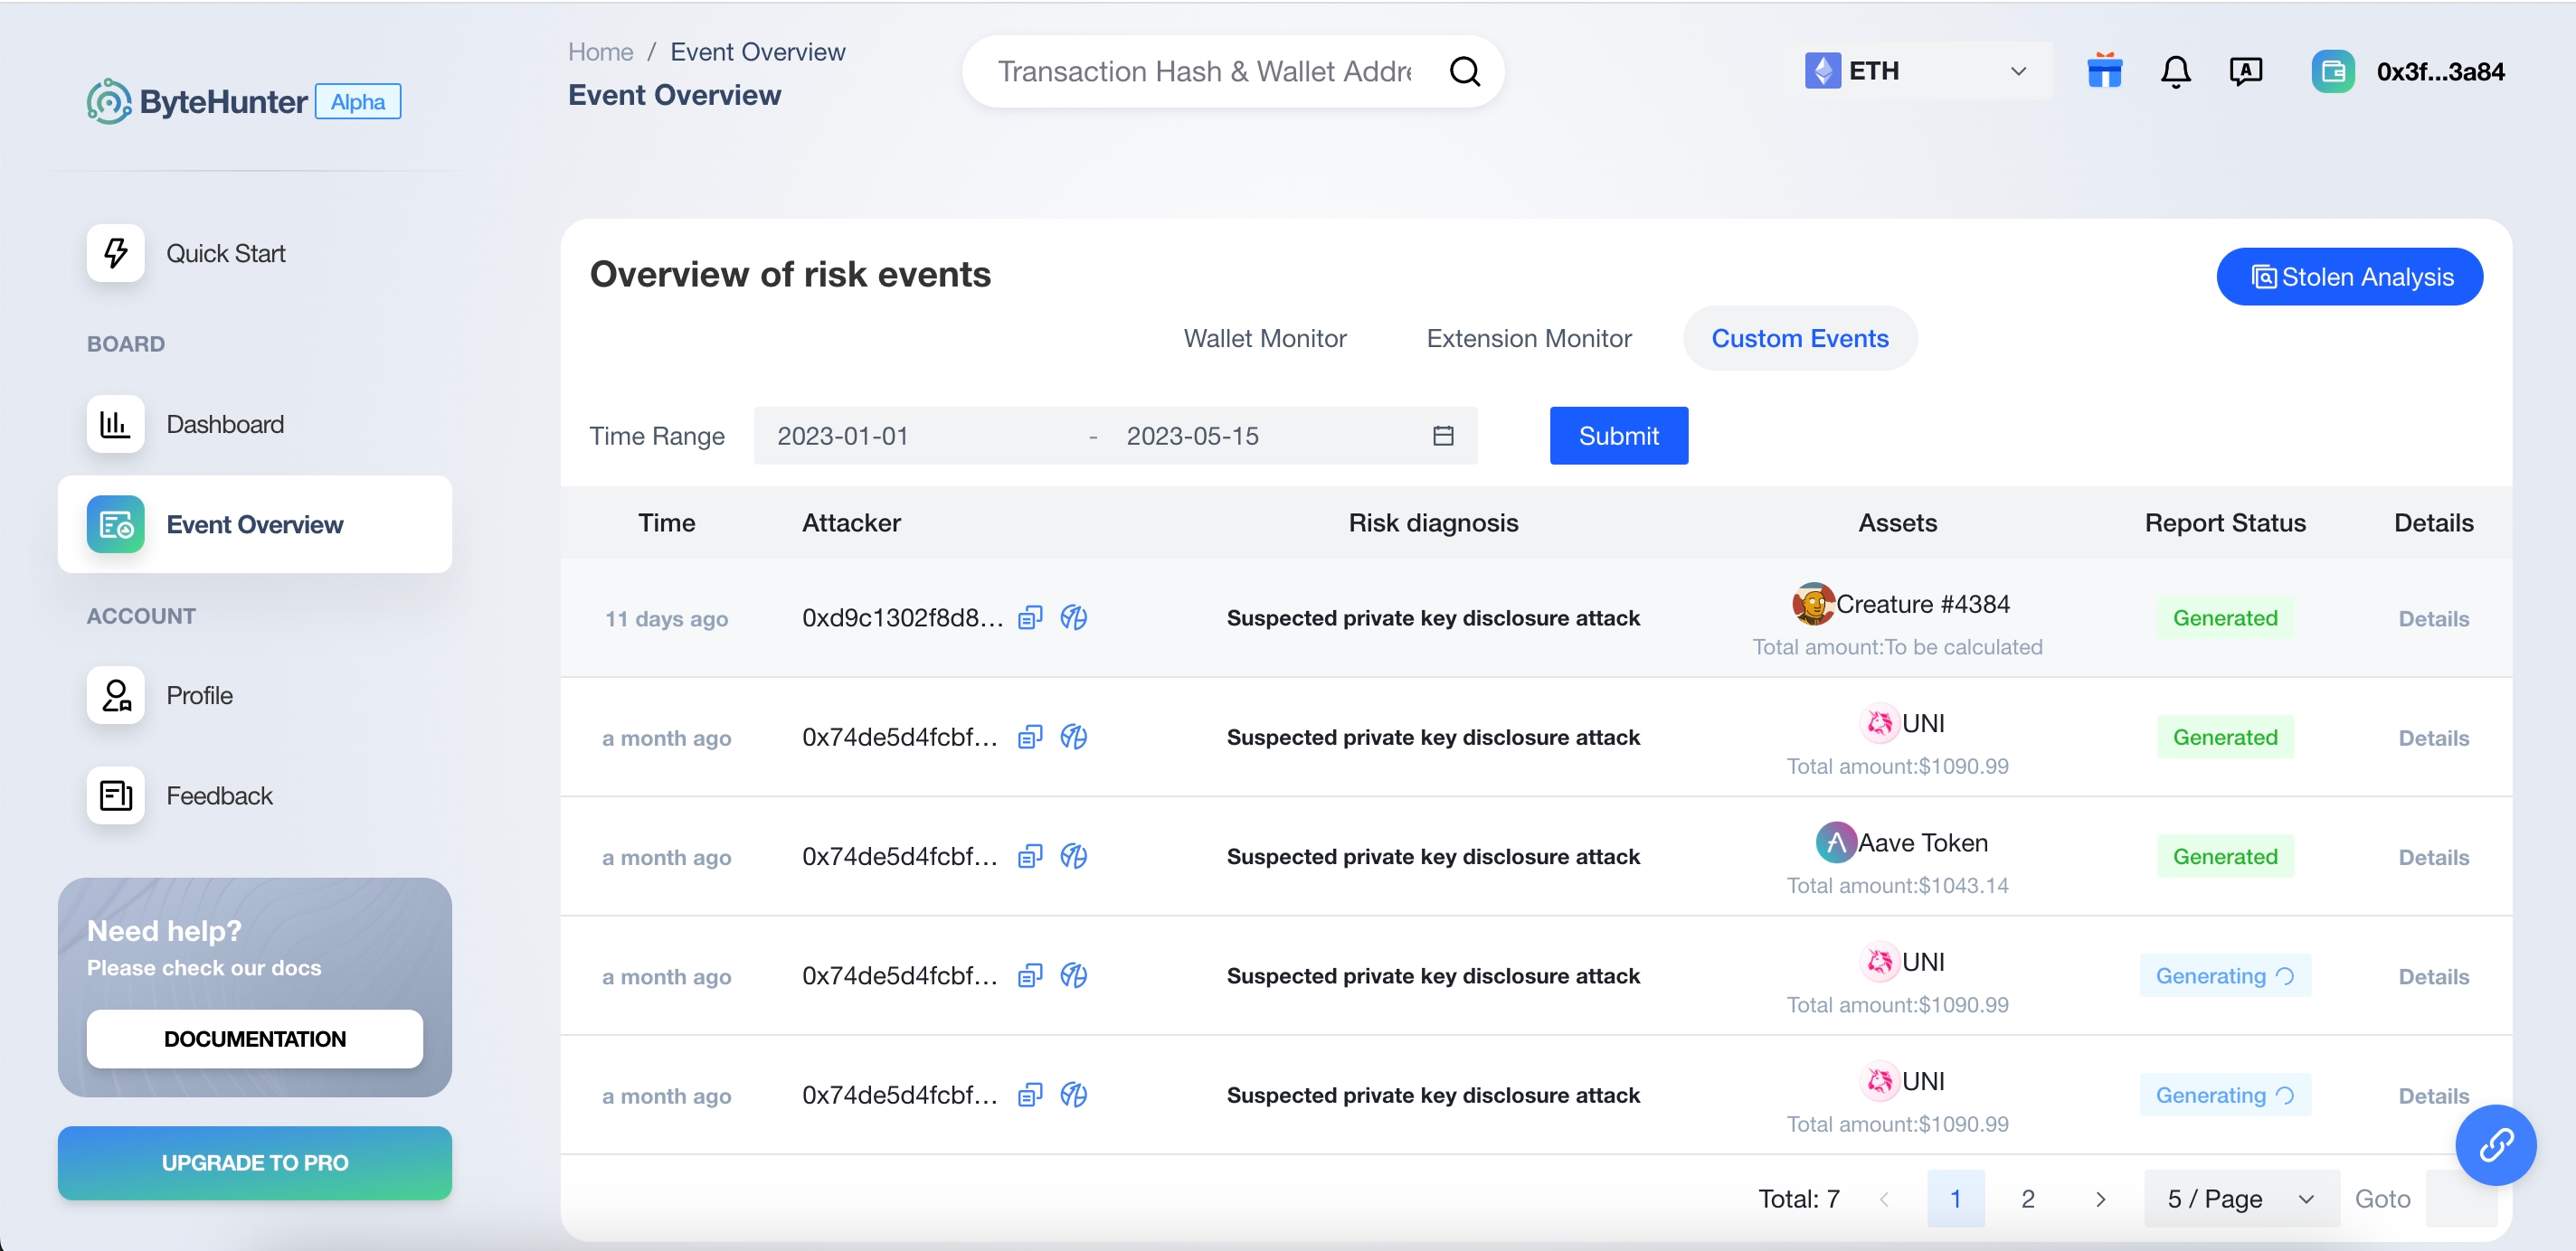2576x1251 pixels.
Task: Click the transaction hash search field
Action: pos(1205,72)
